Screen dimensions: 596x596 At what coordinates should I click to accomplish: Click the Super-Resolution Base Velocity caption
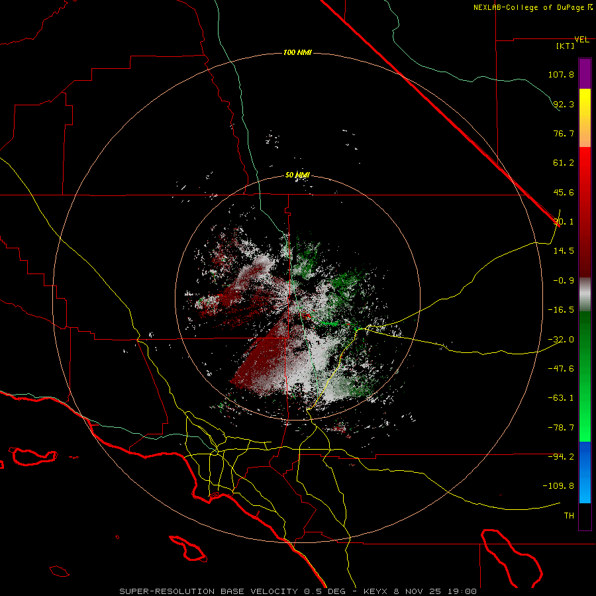tap(298, 591)
